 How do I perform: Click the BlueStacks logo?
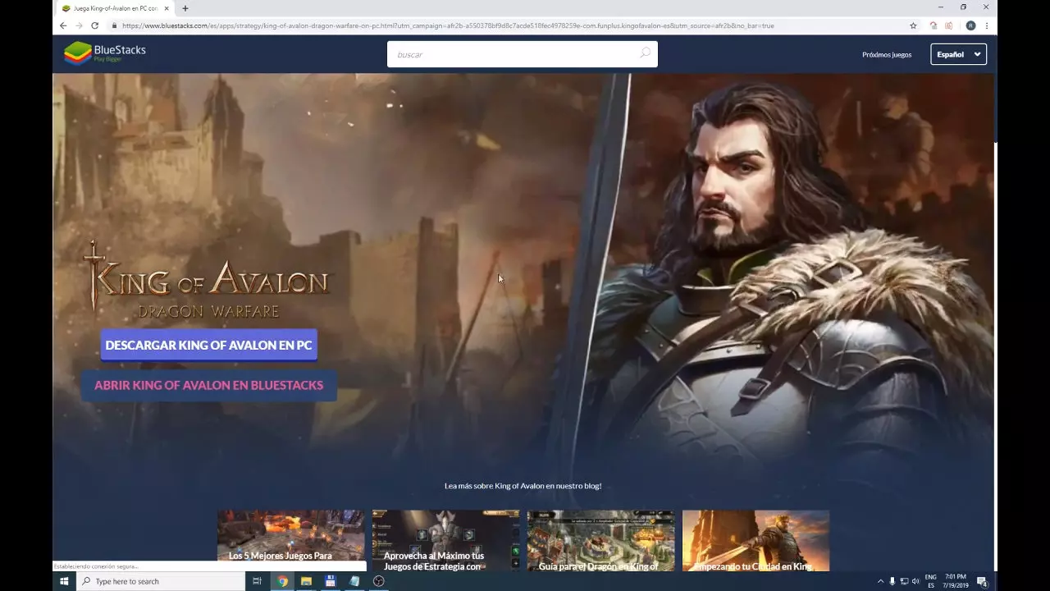point(105,53)
